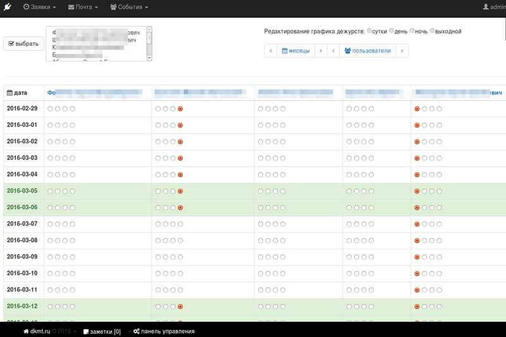Viewport: 506px width, 337px height.
Task: Open the Почта dropdown menu
Action: (83, 7)
